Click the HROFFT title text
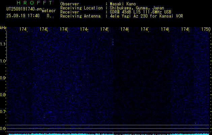The height and width of the screenshot is (135, 212). pos(35,3)
